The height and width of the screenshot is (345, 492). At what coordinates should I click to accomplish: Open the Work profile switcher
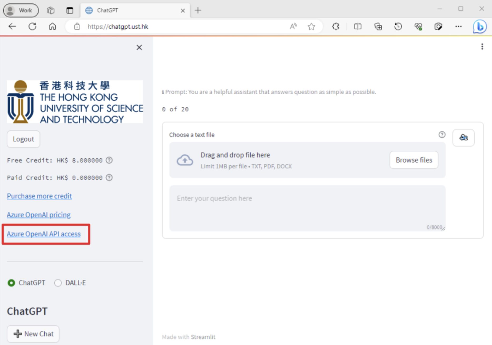pos(21,10)
